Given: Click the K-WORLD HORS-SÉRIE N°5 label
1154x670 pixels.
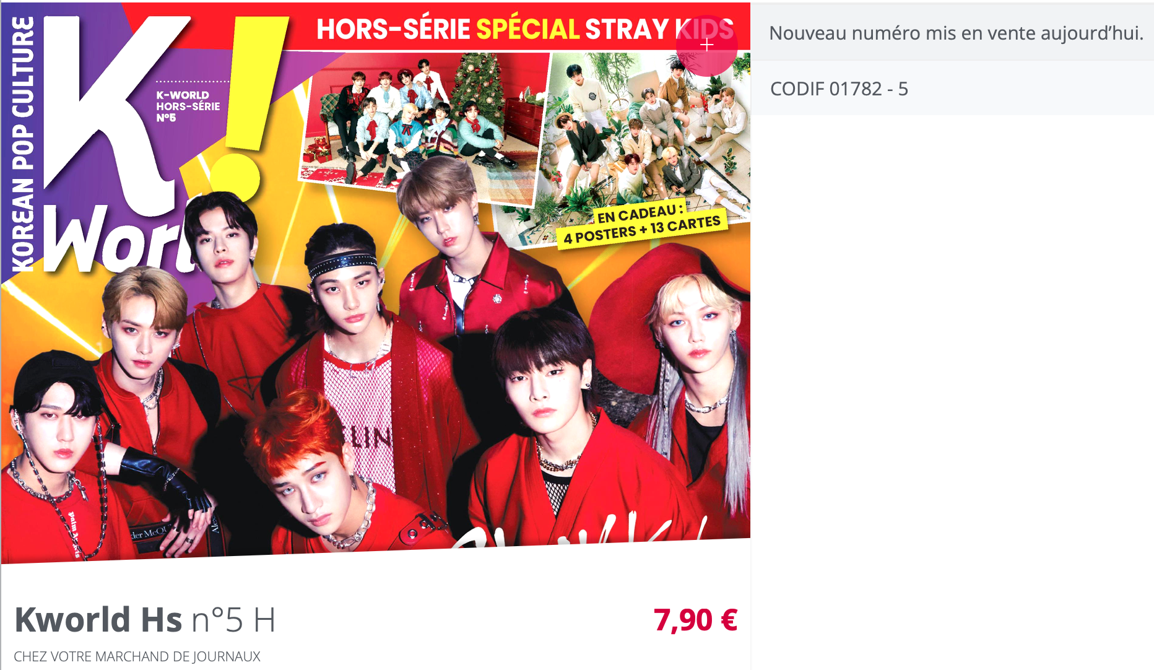Looking at the screenshot, I should (x=188, y=106).
